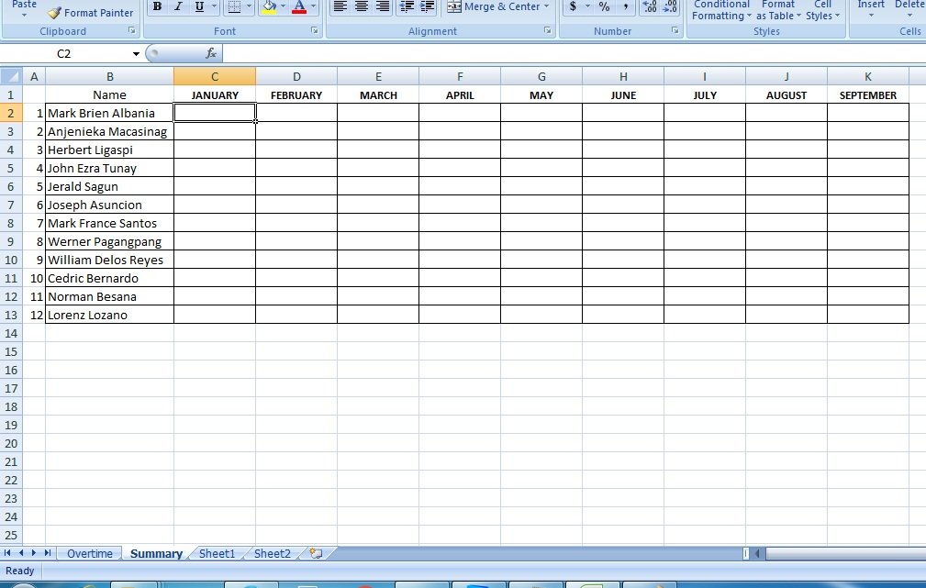
Task: Apply the yellow fill color bucket
Action: coord(269,7)
